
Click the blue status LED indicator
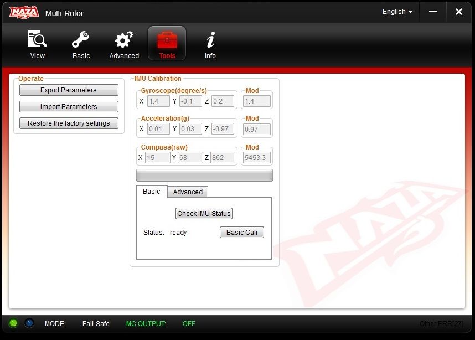(29, 323)
